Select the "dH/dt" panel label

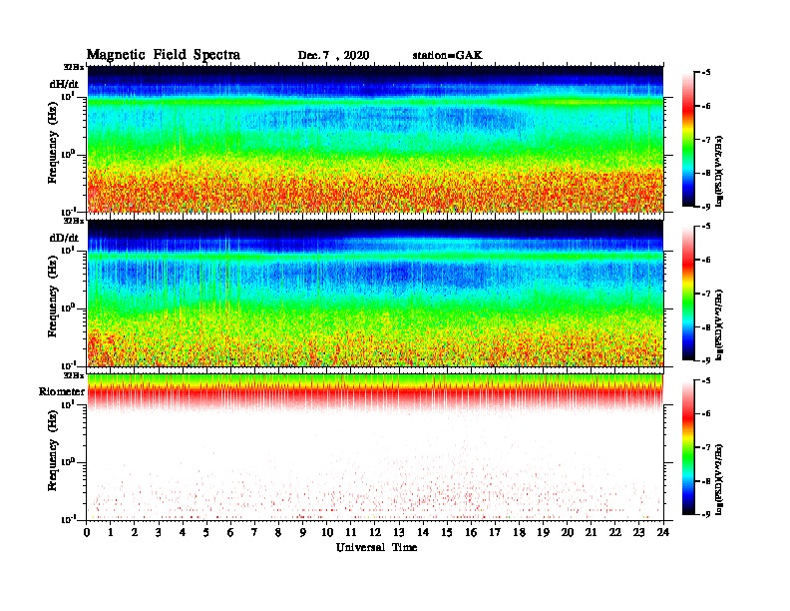coord(64,84)
